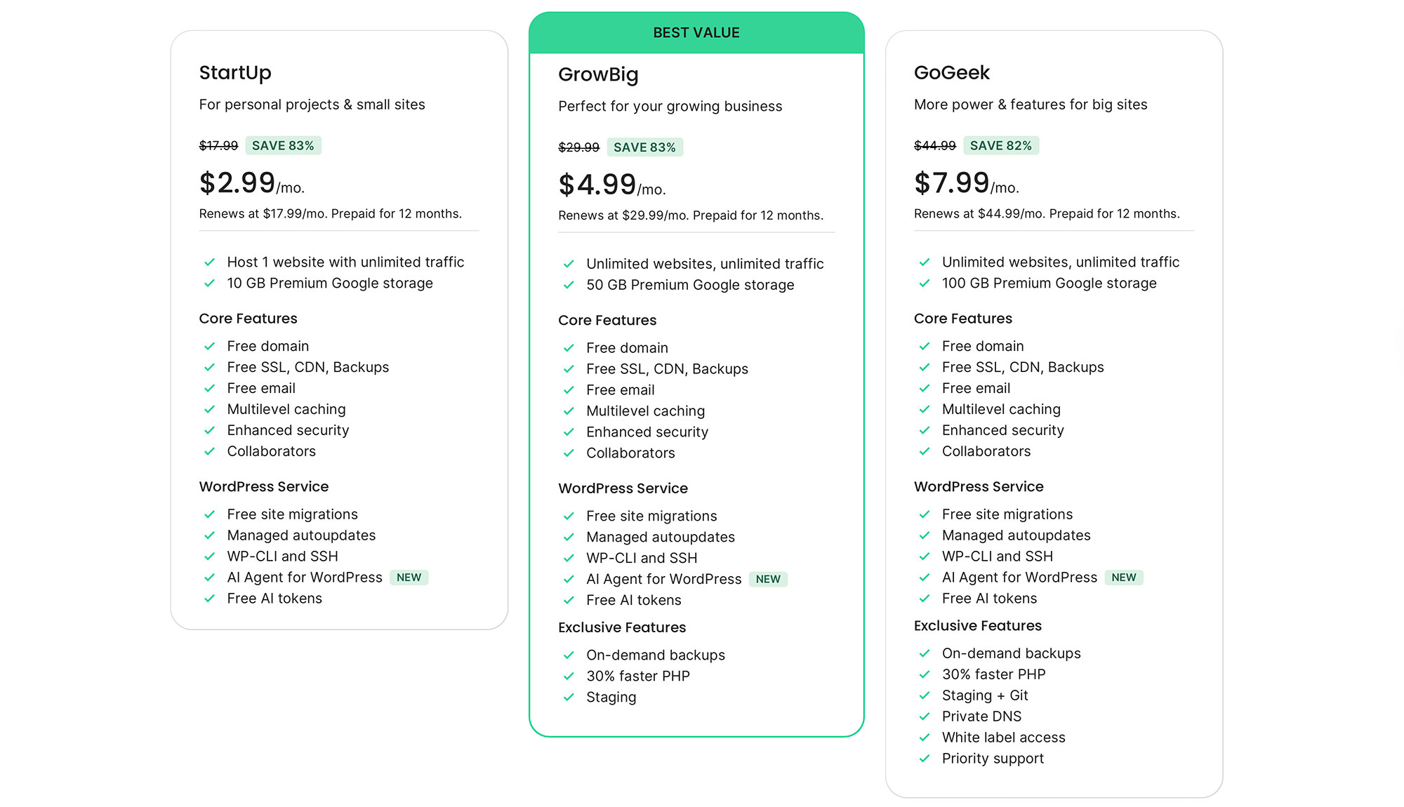1404x807 pixels.
Task: Click the $7.99/mo GoGeek price
Action: (x=966, y=184)
